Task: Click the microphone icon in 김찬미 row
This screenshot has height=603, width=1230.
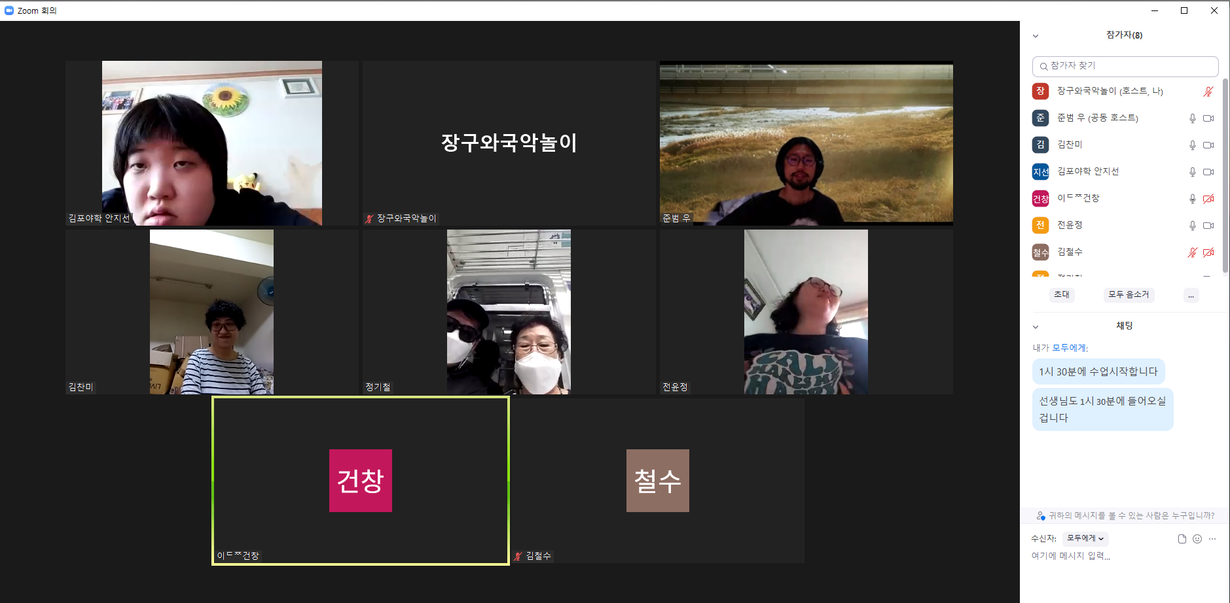Action: click(1193, 145)
